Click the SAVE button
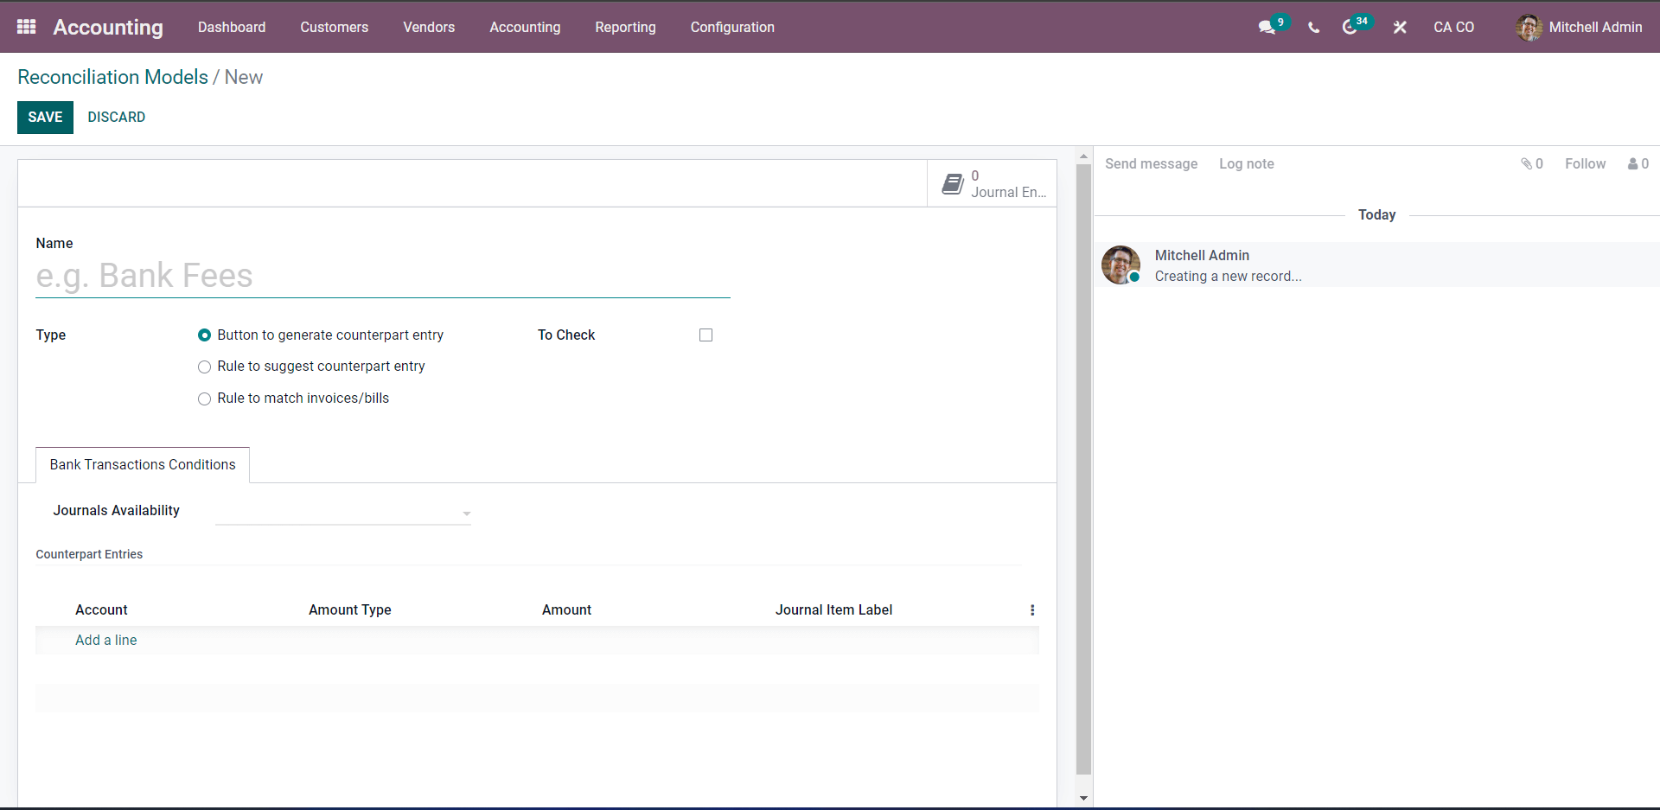 [x=45, y=118]
